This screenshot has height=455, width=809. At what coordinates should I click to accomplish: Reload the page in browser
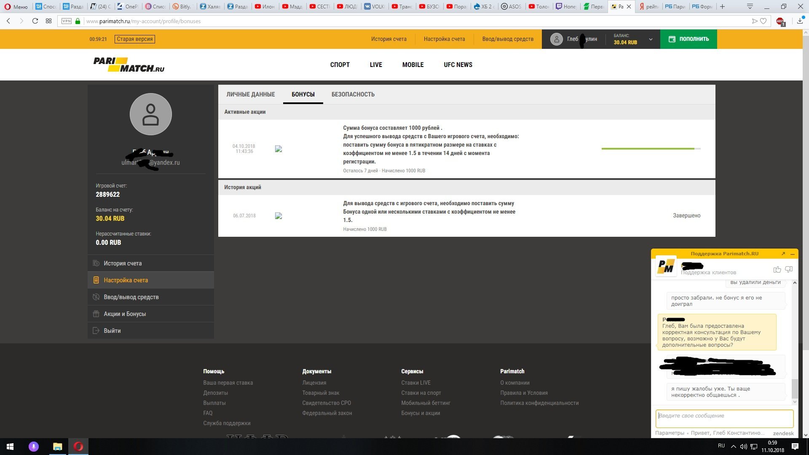tap(35, 21)
